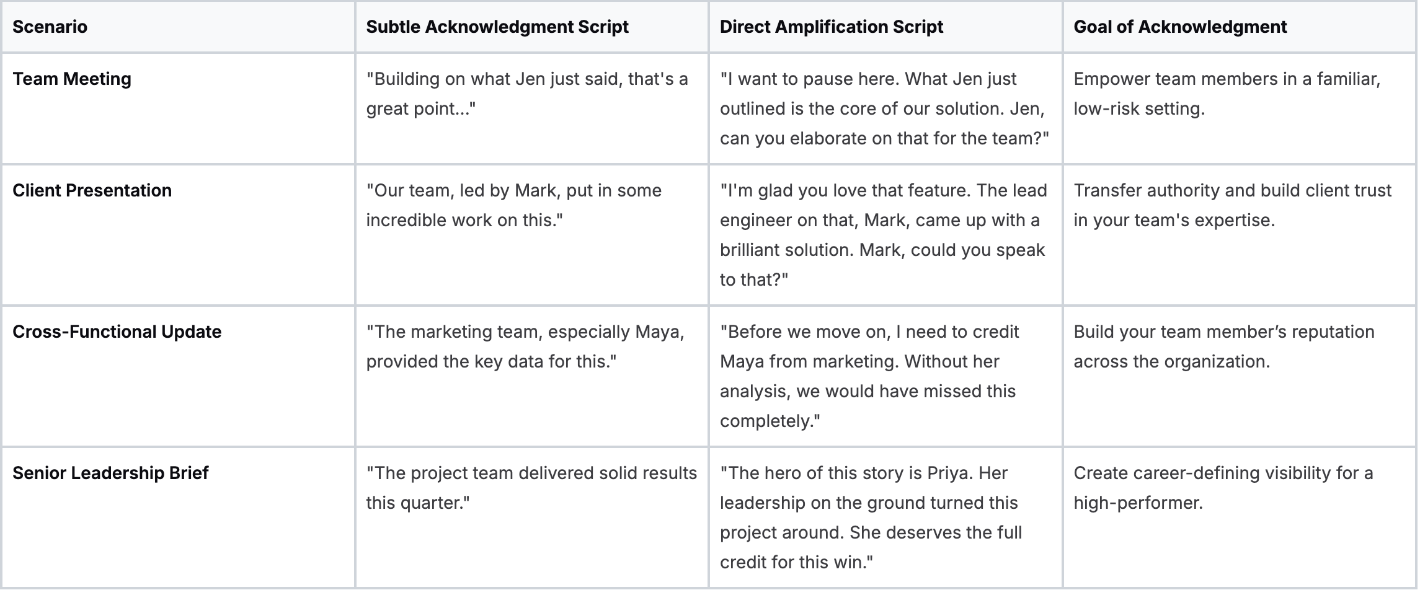
Task: Click the "marketing team, especially Maya" cell
Action: pos(525,346)
